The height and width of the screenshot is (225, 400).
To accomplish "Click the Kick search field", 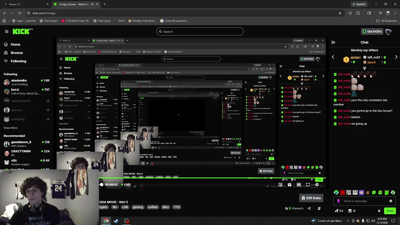I will 200,32.
